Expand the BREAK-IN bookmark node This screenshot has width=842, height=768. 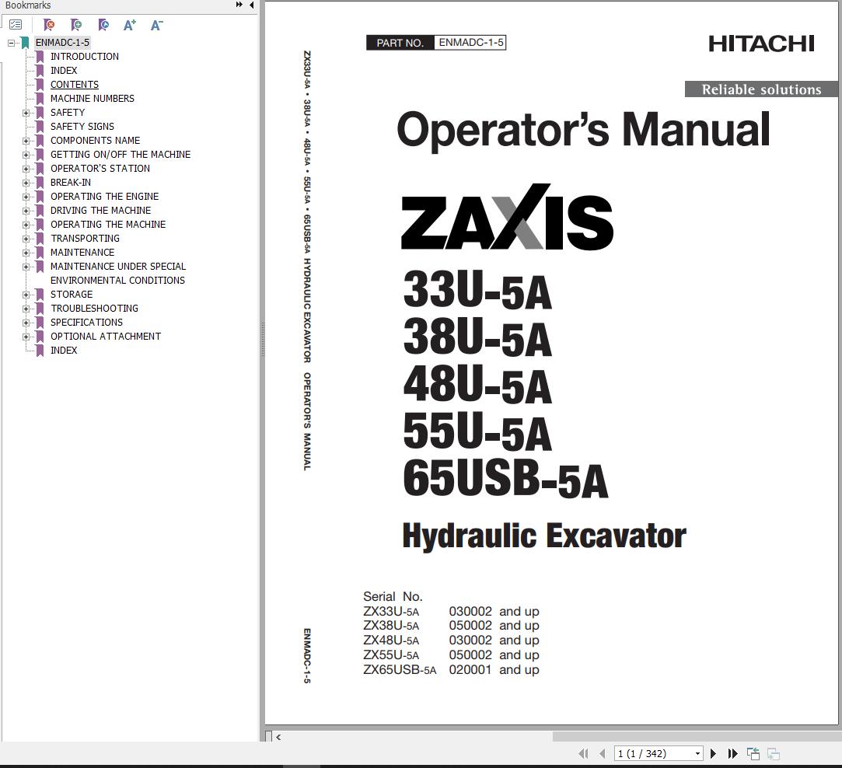click(x=26, y=183)
